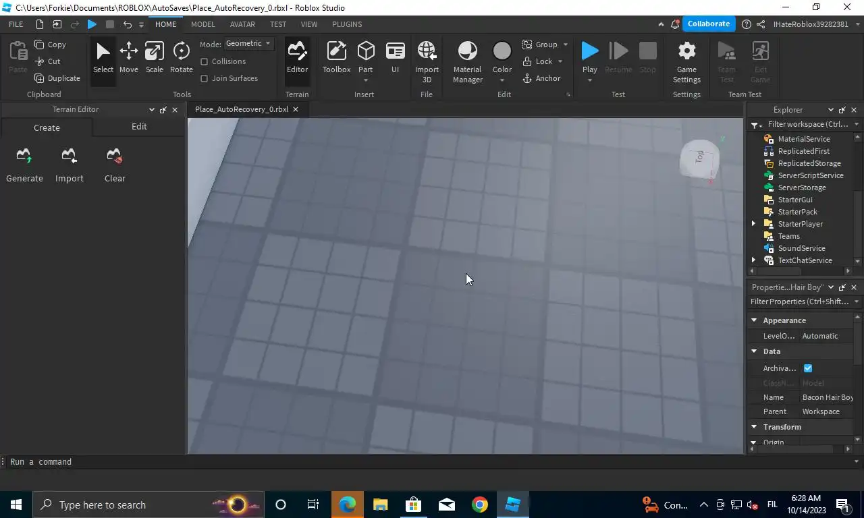Click the Anchor toggle
864x518 pixels.
pos(541,78)
